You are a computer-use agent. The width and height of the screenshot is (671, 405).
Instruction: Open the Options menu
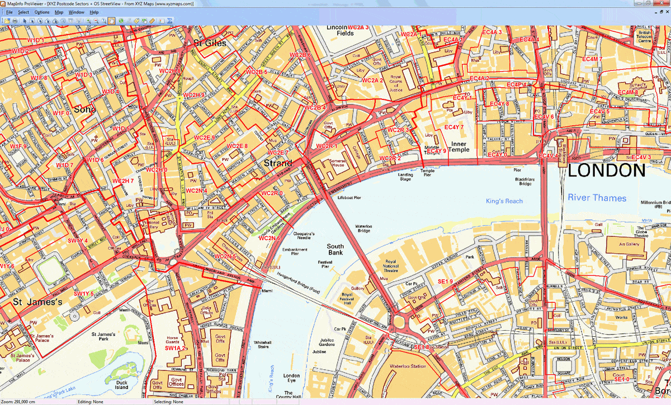click(41, 12)
